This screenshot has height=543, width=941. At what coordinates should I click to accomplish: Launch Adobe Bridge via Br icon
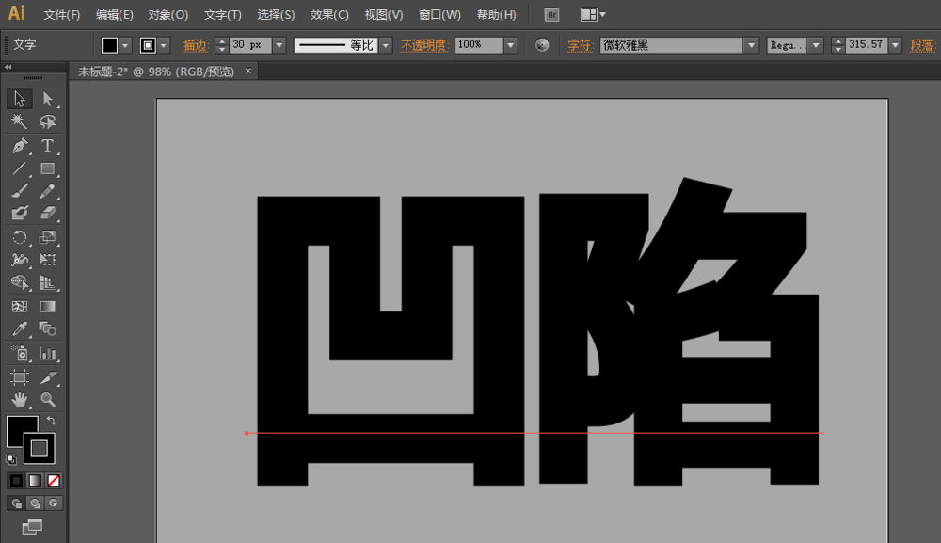click(551, 15)
